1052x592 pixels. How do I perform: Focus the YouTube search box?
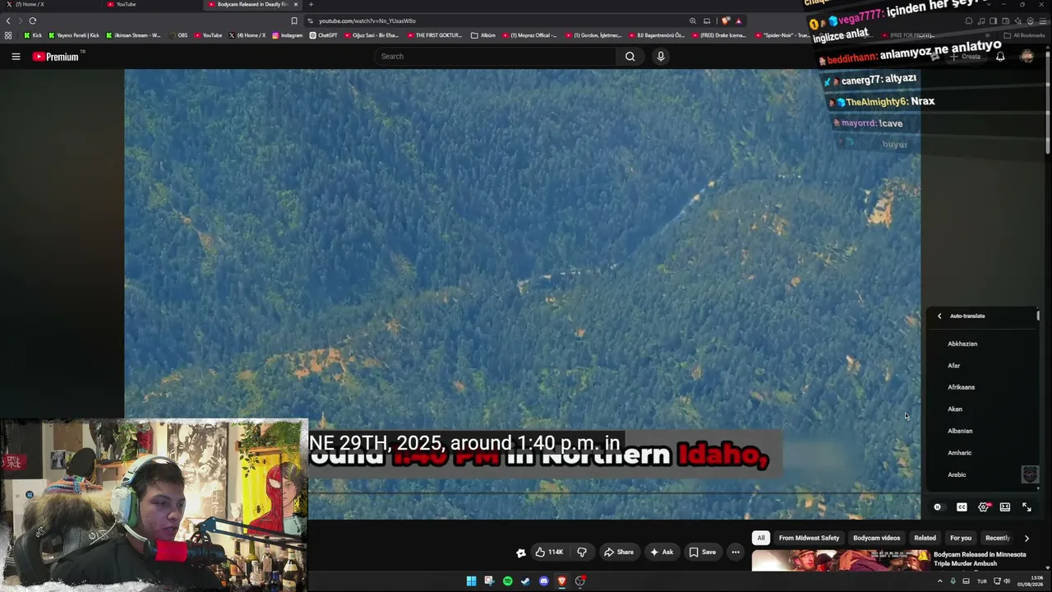coord(495,57)
